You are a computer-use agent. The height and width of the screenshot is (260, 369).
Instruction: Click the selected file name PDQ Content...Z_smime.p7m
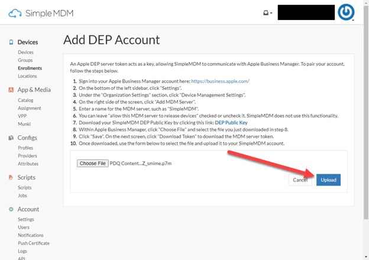click(141, 164)
